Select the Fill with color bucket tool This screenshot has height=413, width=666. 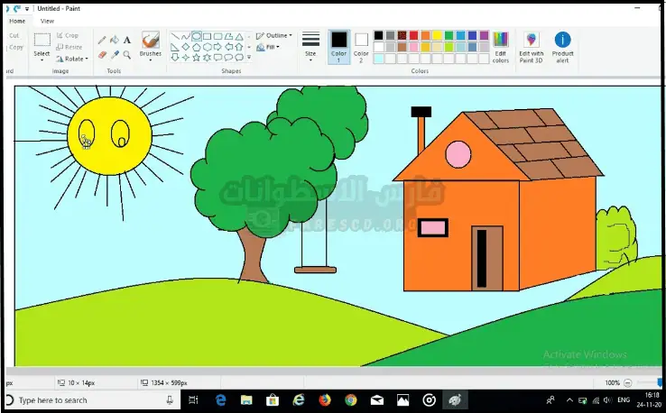[115, 40]
